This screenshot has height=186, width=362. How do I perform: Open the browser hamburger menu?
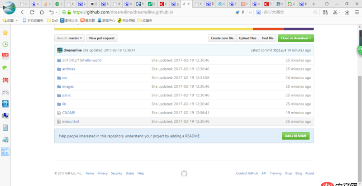tap(357, 13)
